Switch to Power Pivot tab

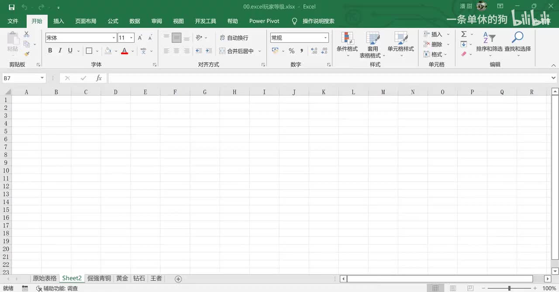click(264, 21)
